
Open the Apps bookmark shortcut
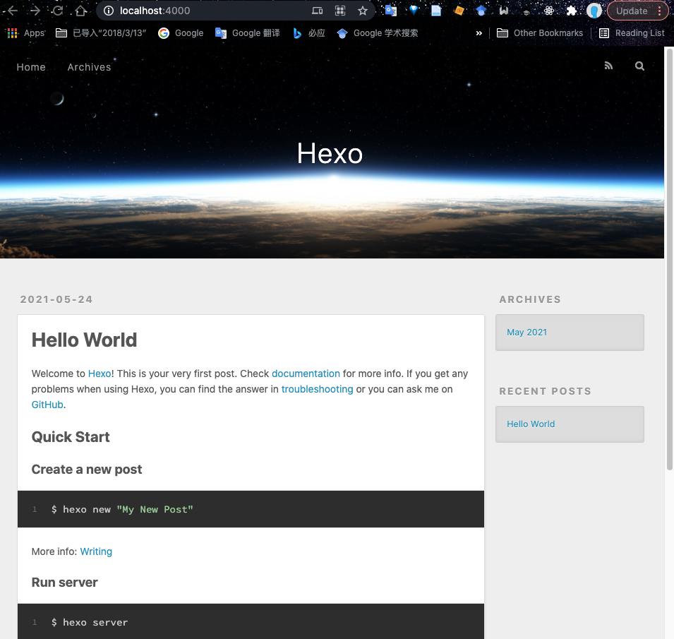26,33
